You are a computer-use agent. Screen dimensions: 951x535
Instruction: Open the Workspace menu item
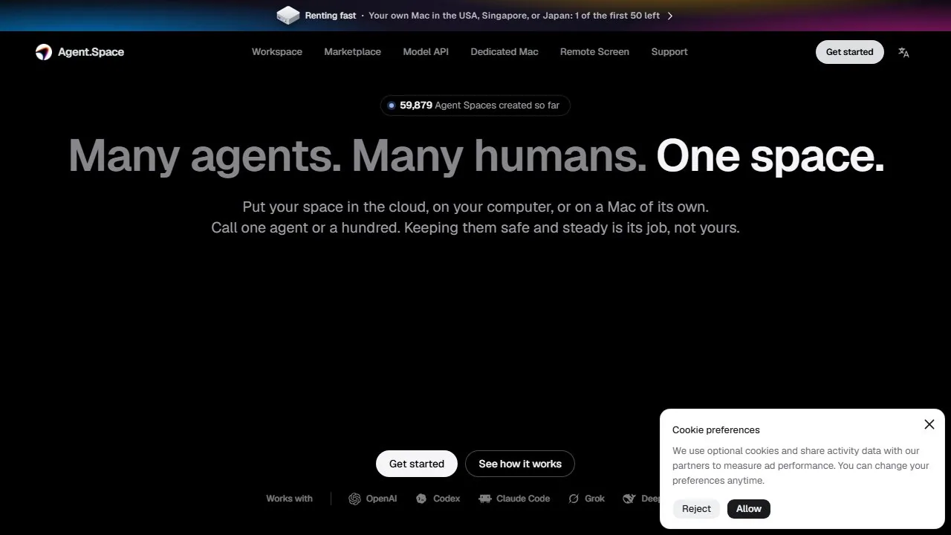tap(277, 52)
